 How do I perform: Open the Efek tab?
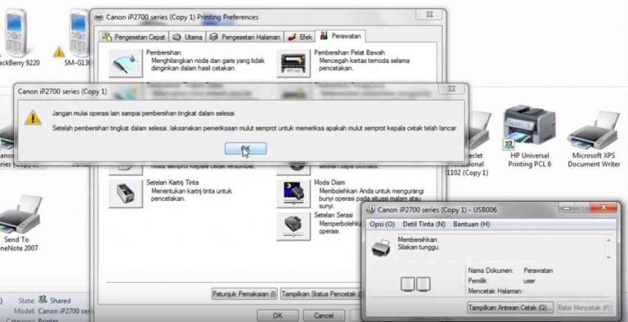(x=300, y=37)
